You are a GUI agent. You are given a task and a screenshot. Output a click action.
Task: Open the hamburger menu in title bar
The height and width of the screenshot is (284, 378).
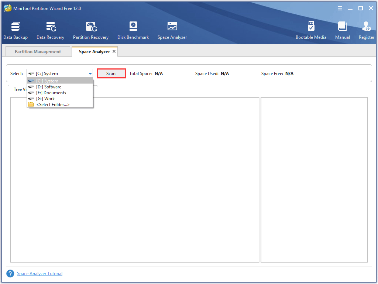tap(340, 8)
